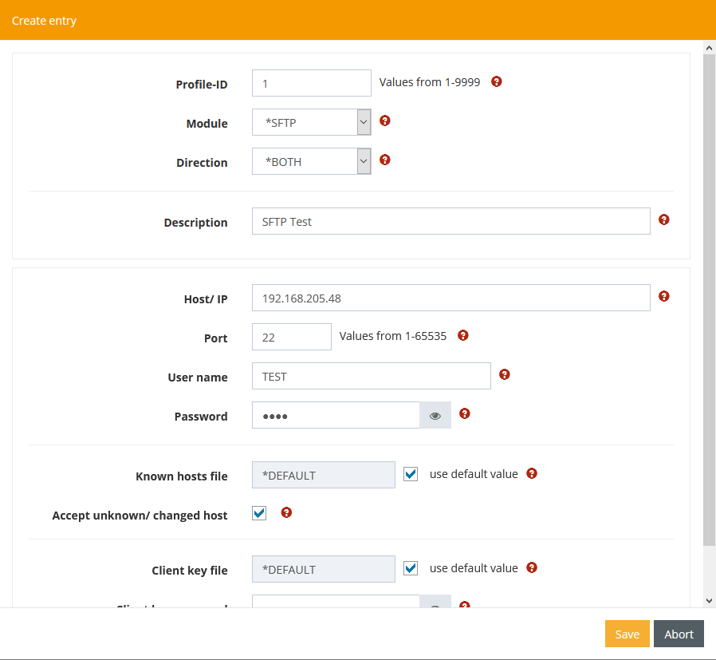This screenshot has width=716, height=660.
Task: Reveal password with the eye icon
Action: click(x=435, y=416)
